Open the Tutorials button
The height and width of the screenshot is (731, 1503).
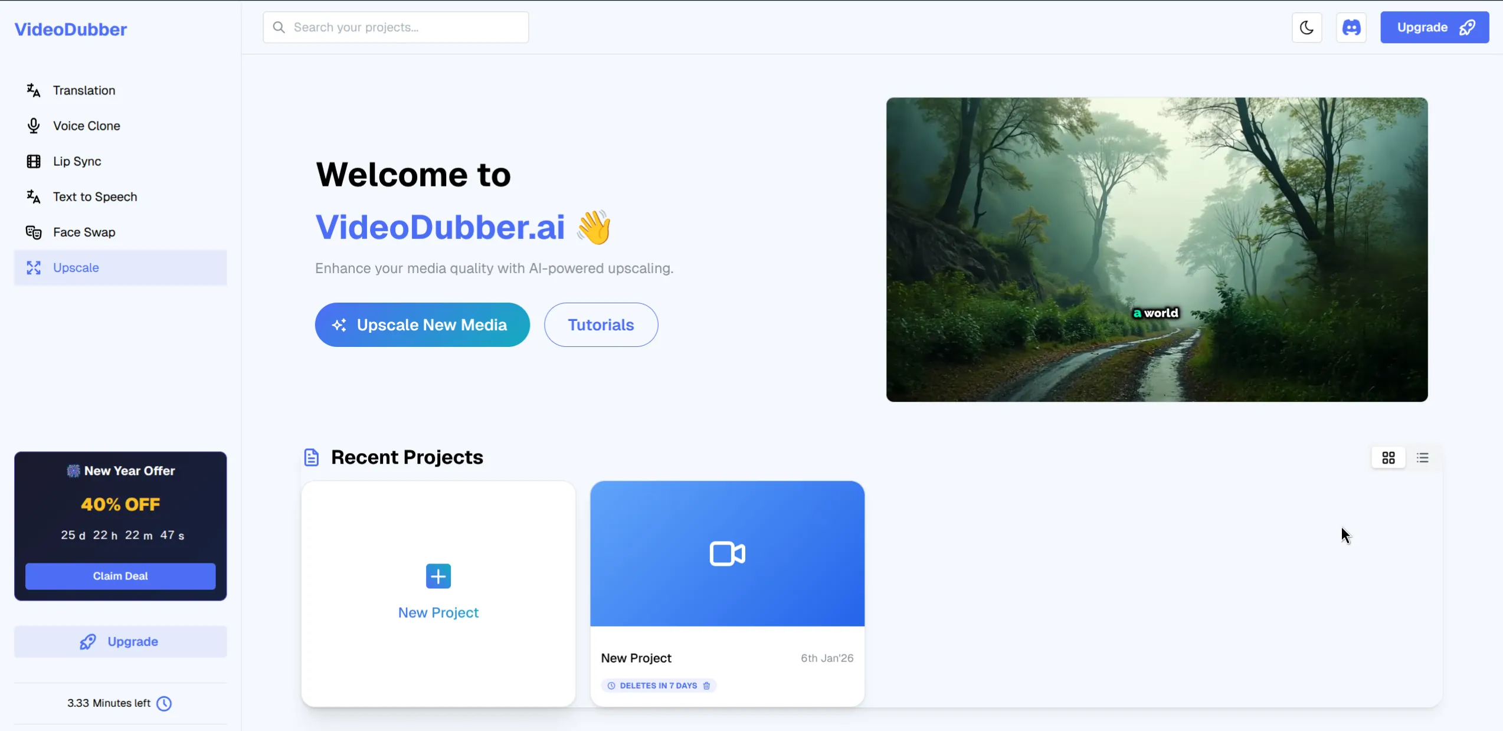pyautogui.click(x=600, y=324)
